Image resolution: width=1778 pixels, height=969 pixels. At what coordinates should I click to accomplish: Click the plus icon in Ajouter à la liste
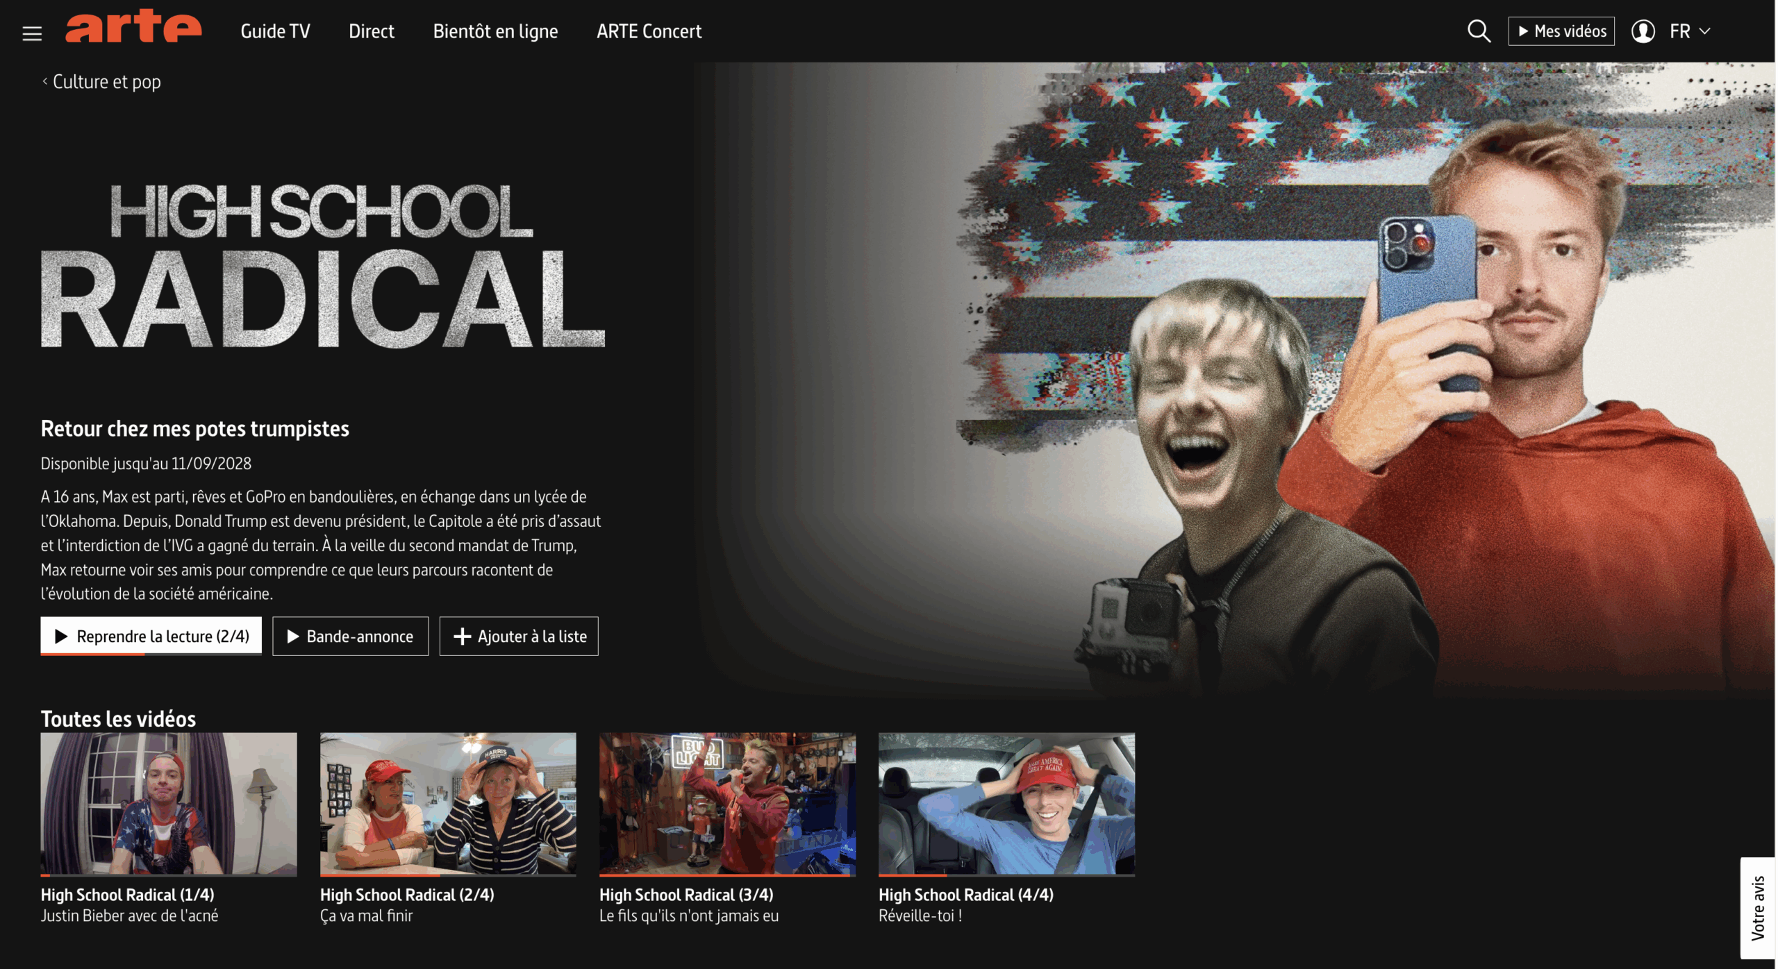point(462,637)
